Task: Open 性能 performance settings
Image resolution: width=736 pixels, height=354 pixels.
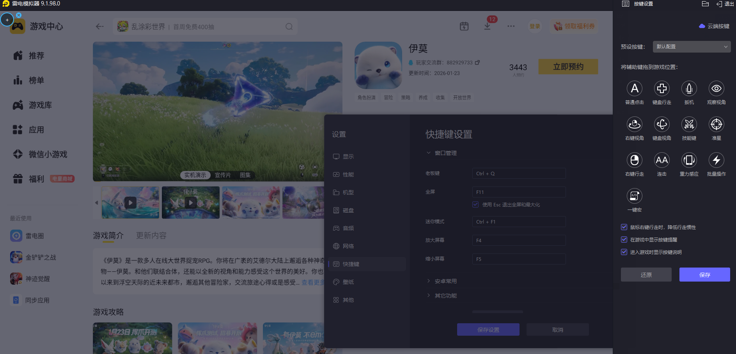Action: [367, 174]
